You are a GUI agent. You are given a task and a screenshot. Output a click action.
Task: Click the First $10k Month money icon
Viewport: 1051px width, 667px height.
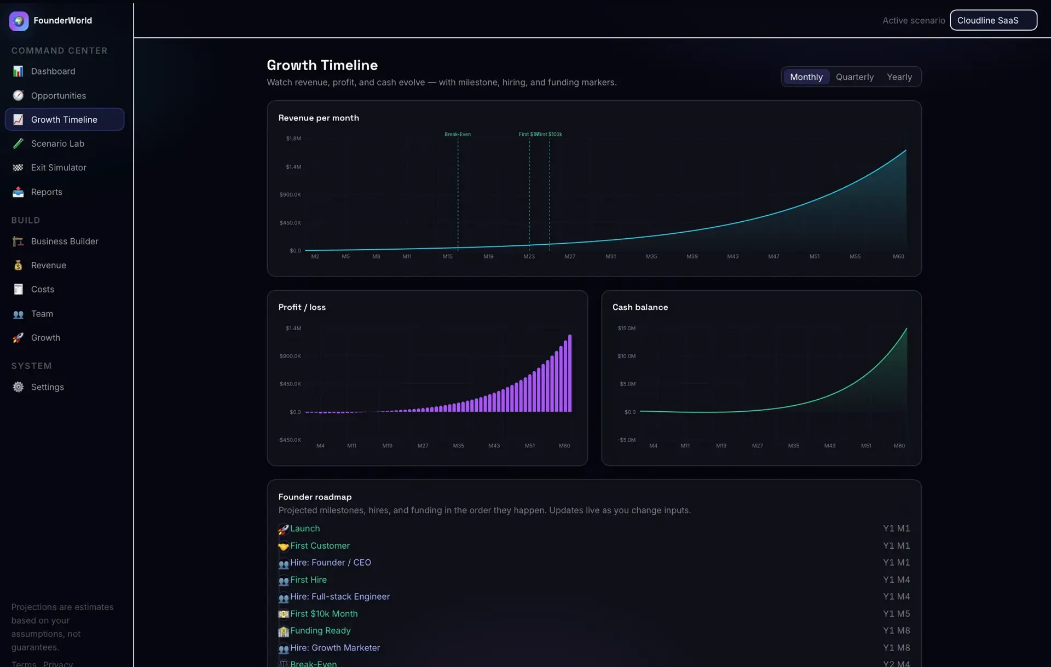click(x=283, y=614)
